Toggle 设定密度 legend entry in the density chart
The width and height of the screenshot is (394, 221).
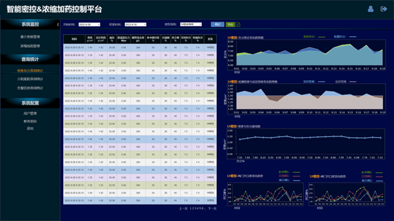tap(346, 81)
